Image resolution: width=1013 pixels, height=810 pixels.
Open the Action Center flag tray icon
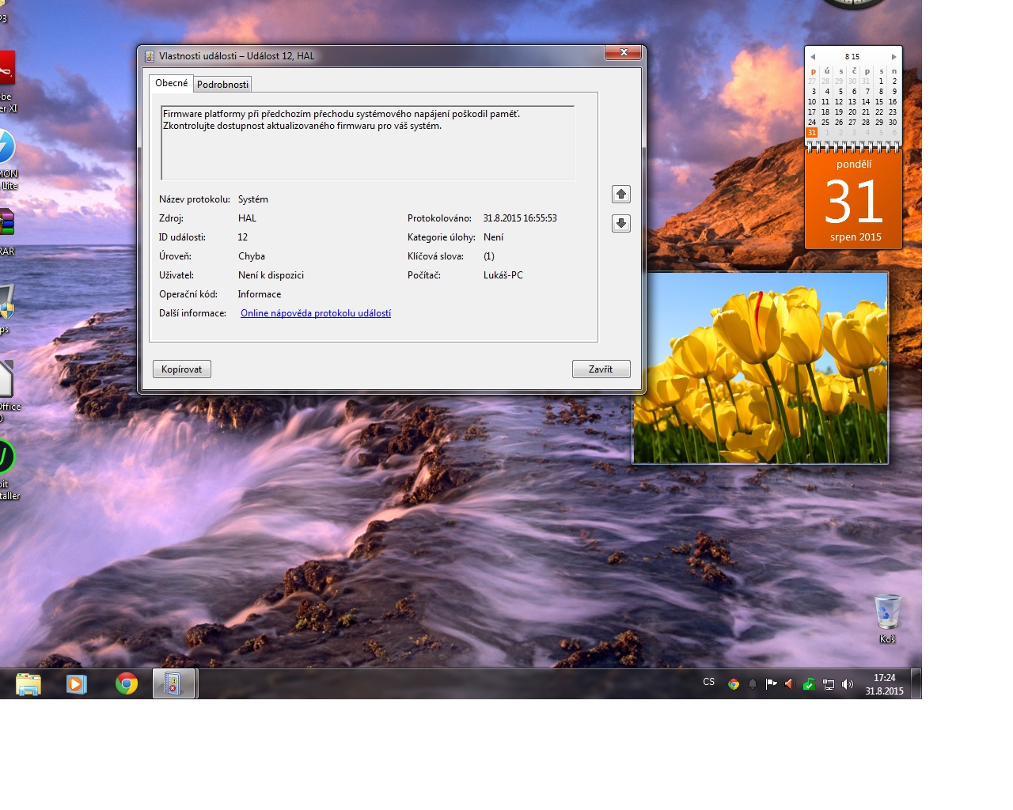click(771, 684)
